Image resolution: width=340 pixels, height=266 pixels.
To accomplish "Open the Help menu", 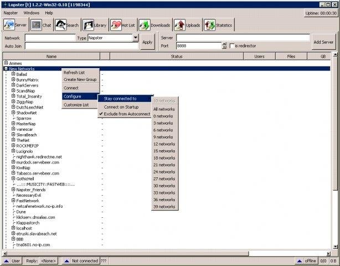I will click(49, 13).
